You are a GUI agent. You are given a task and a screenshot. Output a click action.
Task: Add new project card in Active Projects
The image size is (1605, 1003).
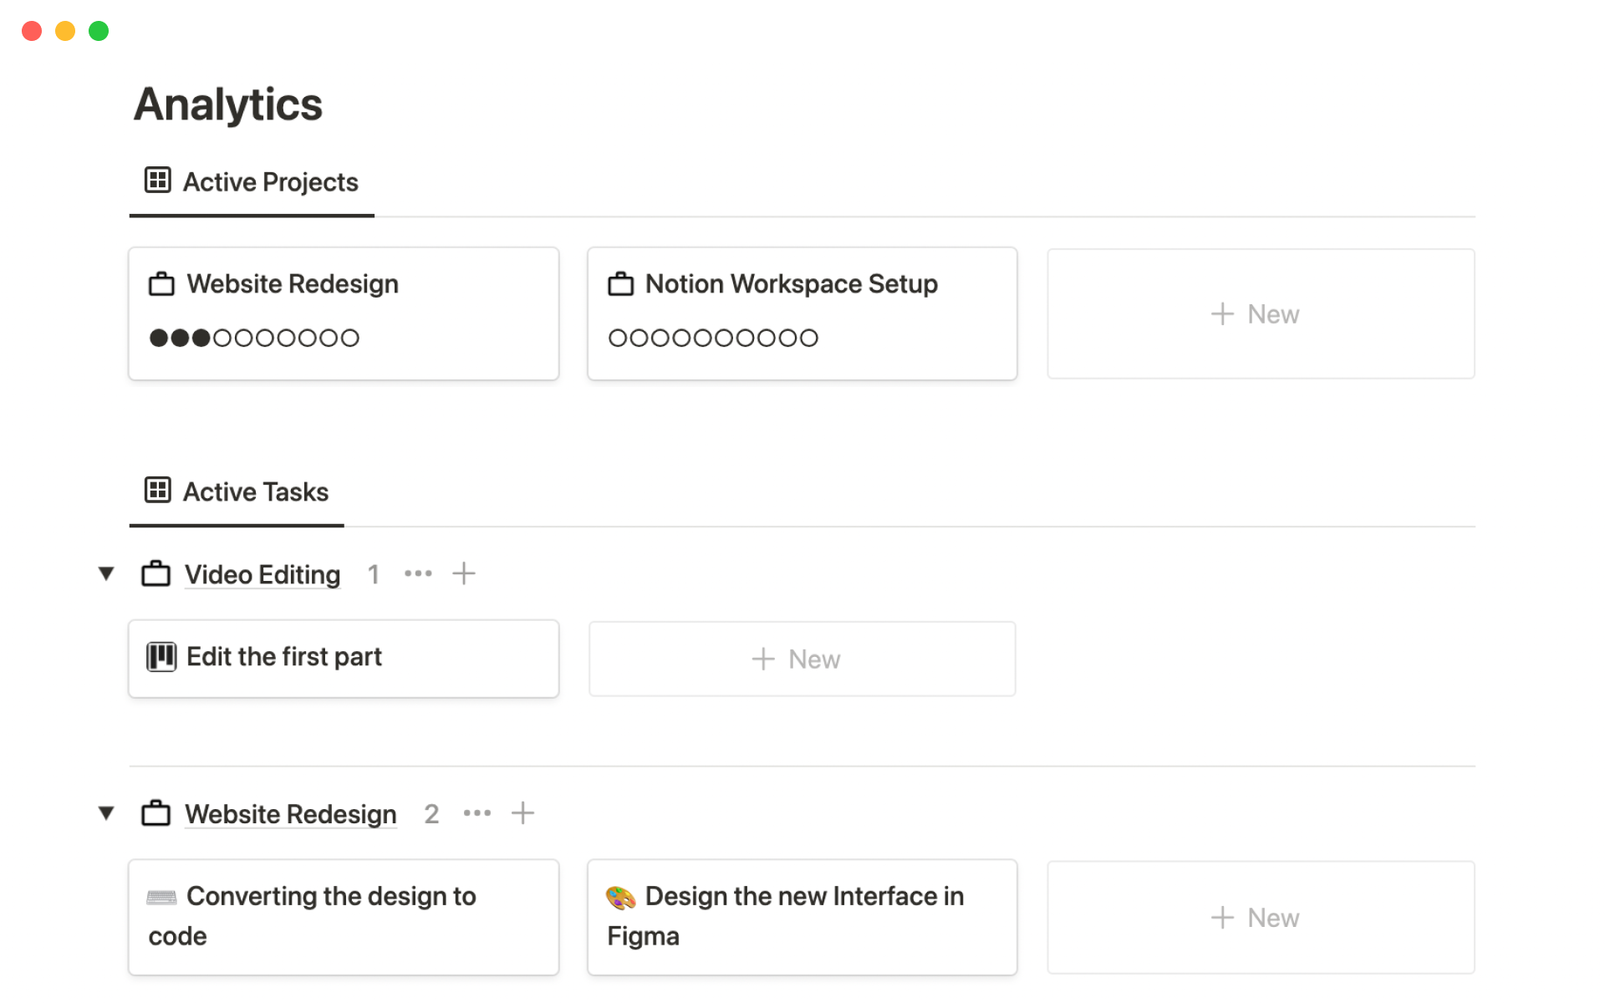[1260, 314]
